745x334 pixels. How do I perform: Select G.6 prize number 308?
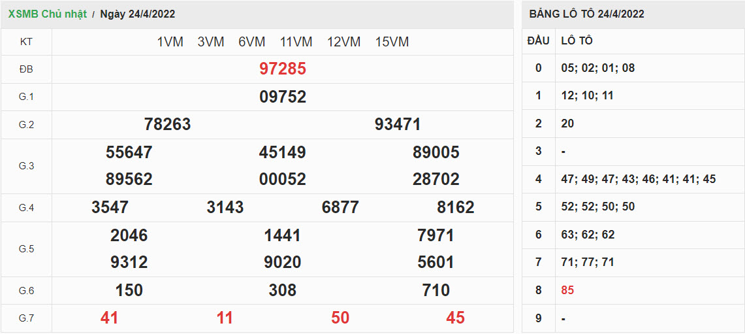coord(282,290)
